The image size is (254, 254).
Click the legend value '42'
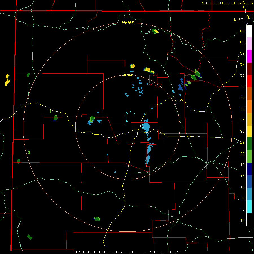(242, 98)
